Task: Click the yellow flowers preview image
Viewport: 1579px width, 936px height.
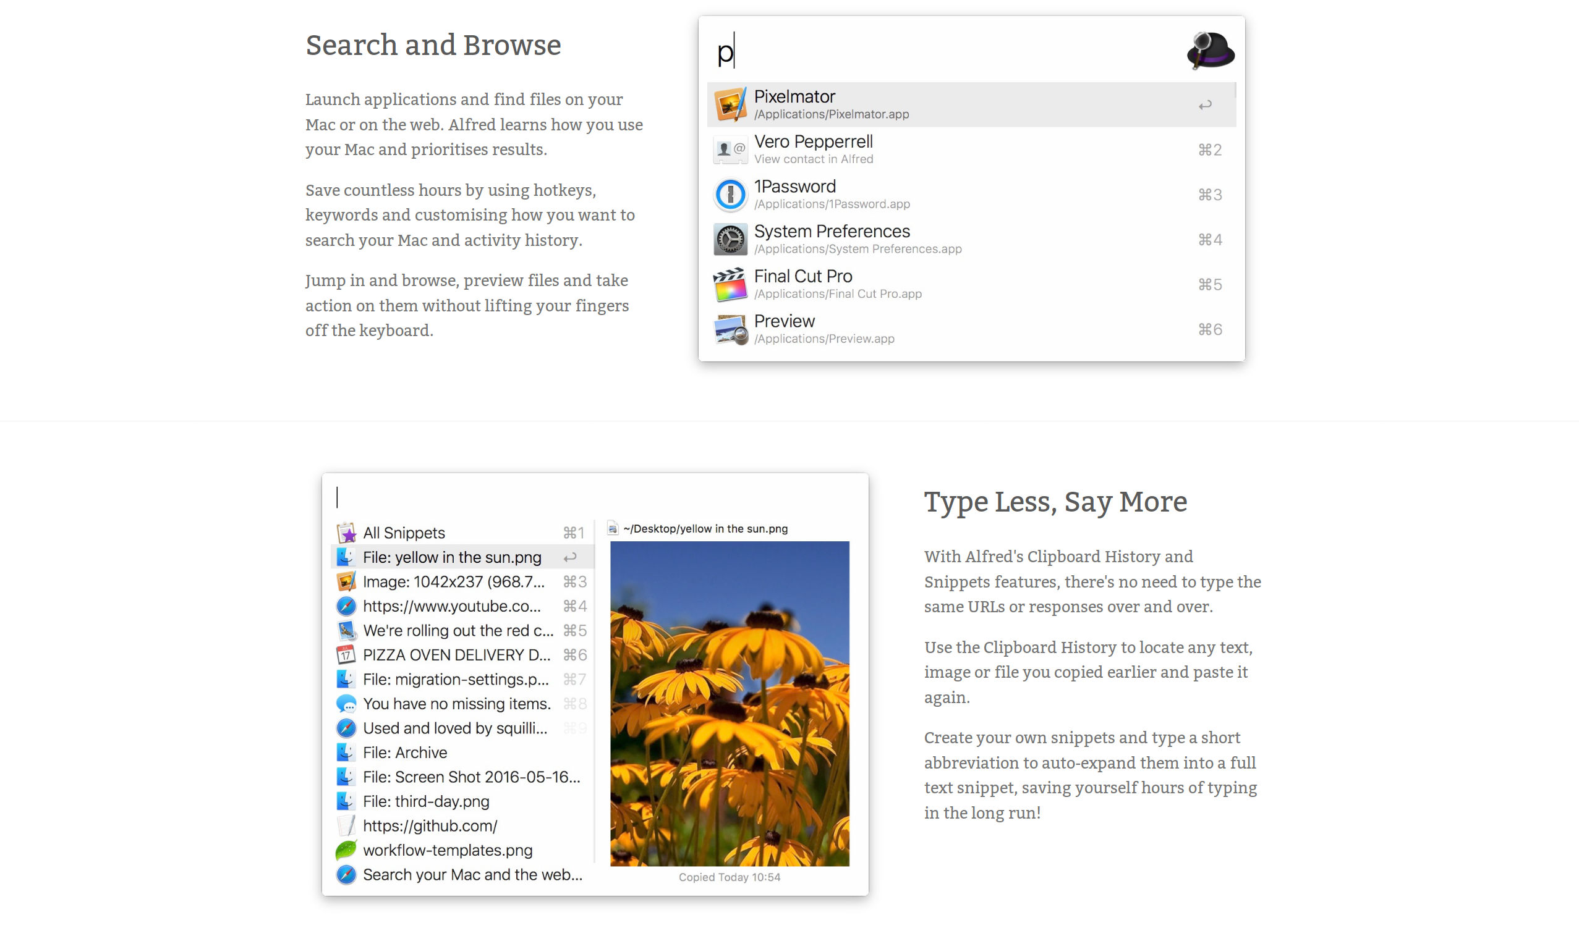Action: (x=729, y=703)
